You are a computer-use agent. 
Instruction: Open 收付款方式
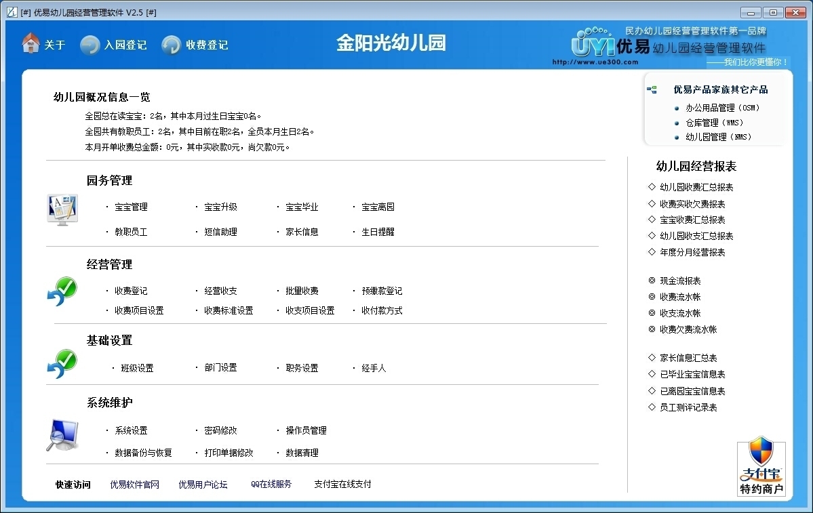coord(382,310)
